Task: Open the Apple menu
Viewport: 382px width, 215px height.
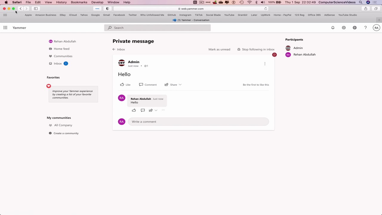Action: tap(6, 2)
